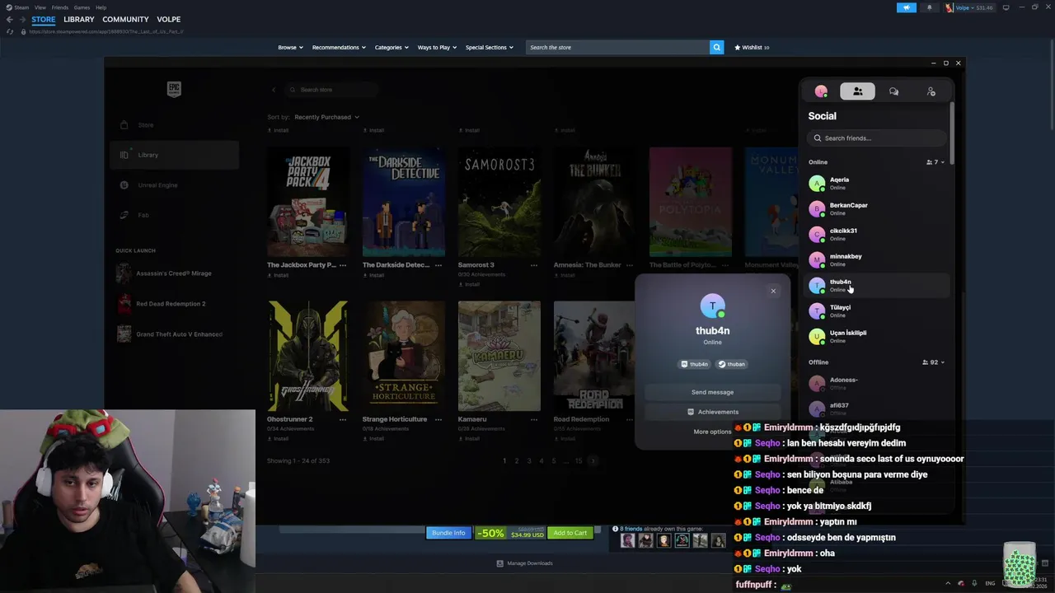Open more options for Strange Horticulture
The width and height of the screenshot is (1055, 593).
[438, 419]
